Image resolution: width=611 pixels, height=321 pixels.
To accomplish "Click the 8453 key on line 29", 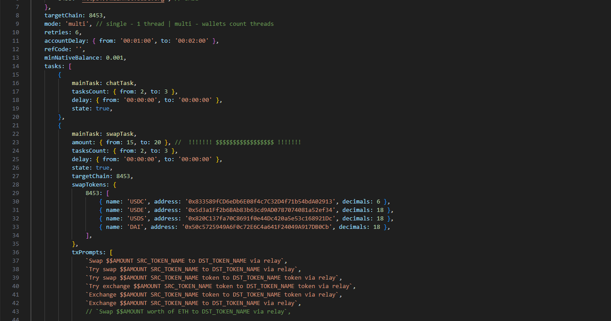I will click(x=92, y=193).
